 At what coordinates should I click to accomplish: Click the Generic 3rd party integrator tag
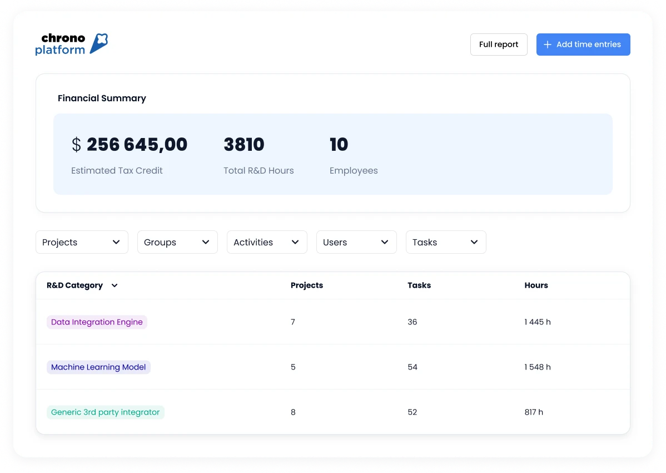click(x=105, y=412)
